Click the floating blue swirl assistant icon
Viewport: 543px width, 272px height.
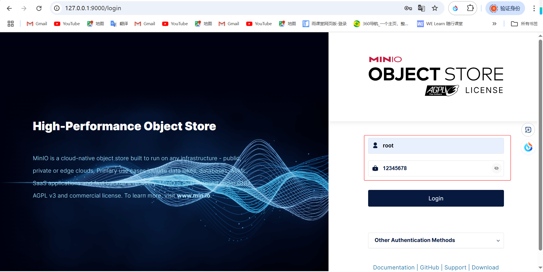click(x=528, y=147)
